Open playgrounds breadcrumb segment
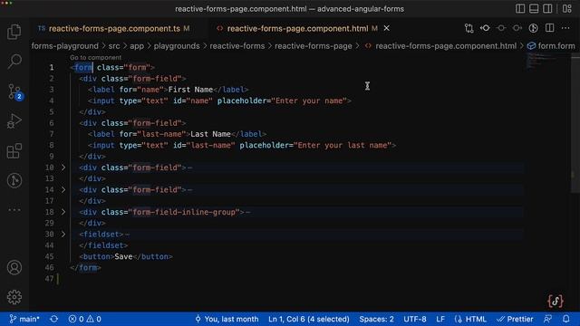580x326 pixels. coord(177,46)
